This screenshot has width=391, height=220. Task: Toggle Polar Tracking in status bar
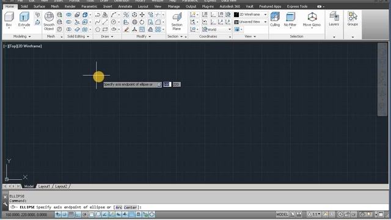tap(84, 215)
